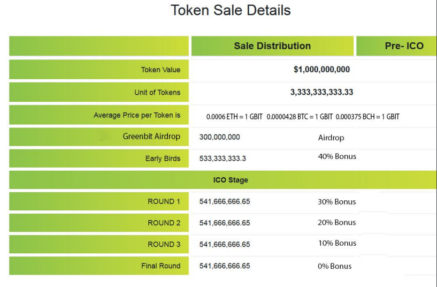
Task: Click the Token Value row label
Action: pyautogui.click(x=160, y=70)
